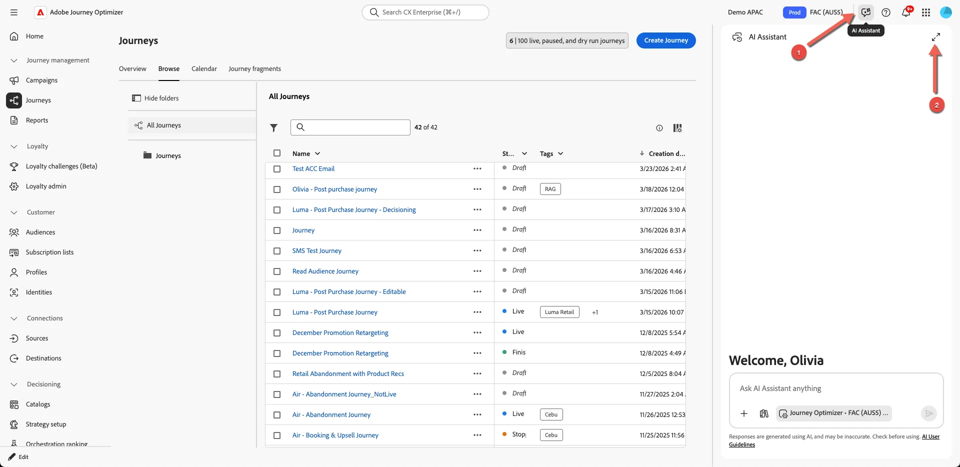Open the app switcher grid icon

[x=926, y=12]
